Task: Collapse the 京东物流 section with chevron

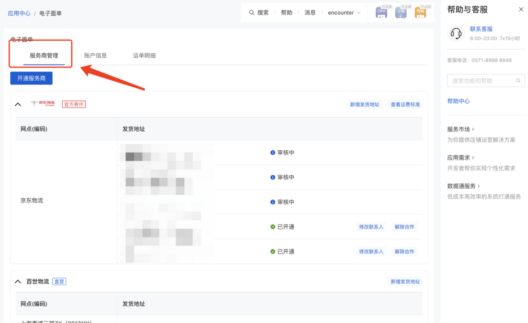Action: (18, 104)
